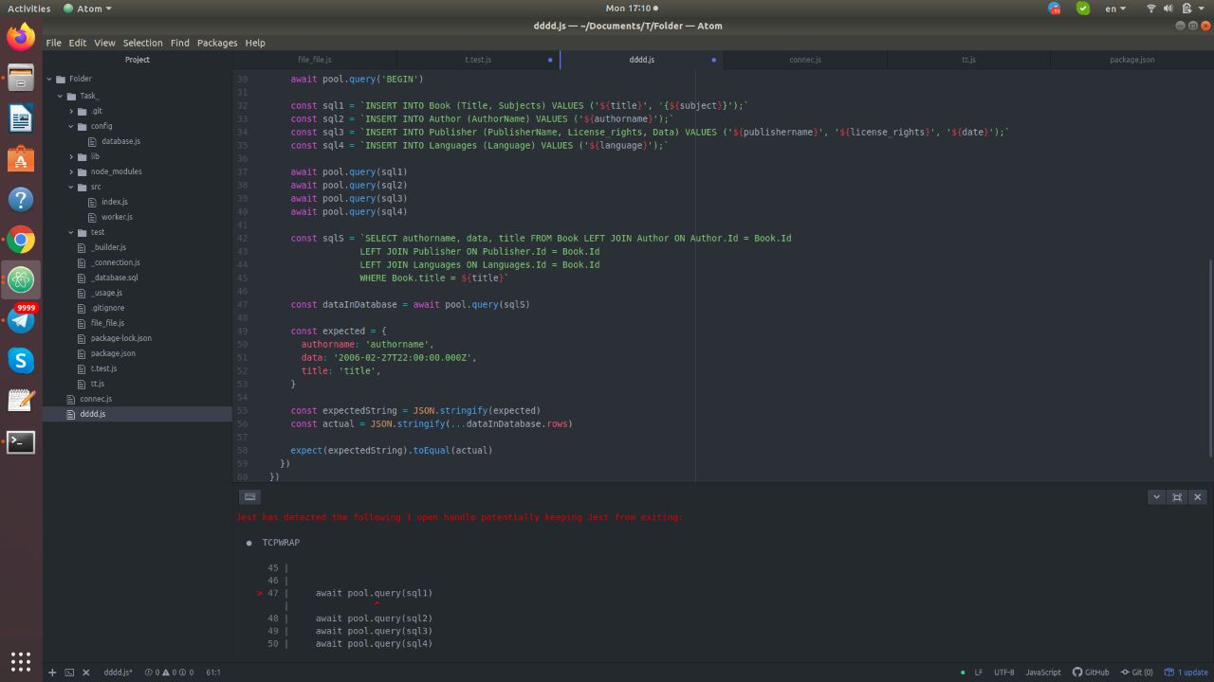Open Telegram from the Ubuntu dock
Screen dimensions: 1214x682
point(21,320)
